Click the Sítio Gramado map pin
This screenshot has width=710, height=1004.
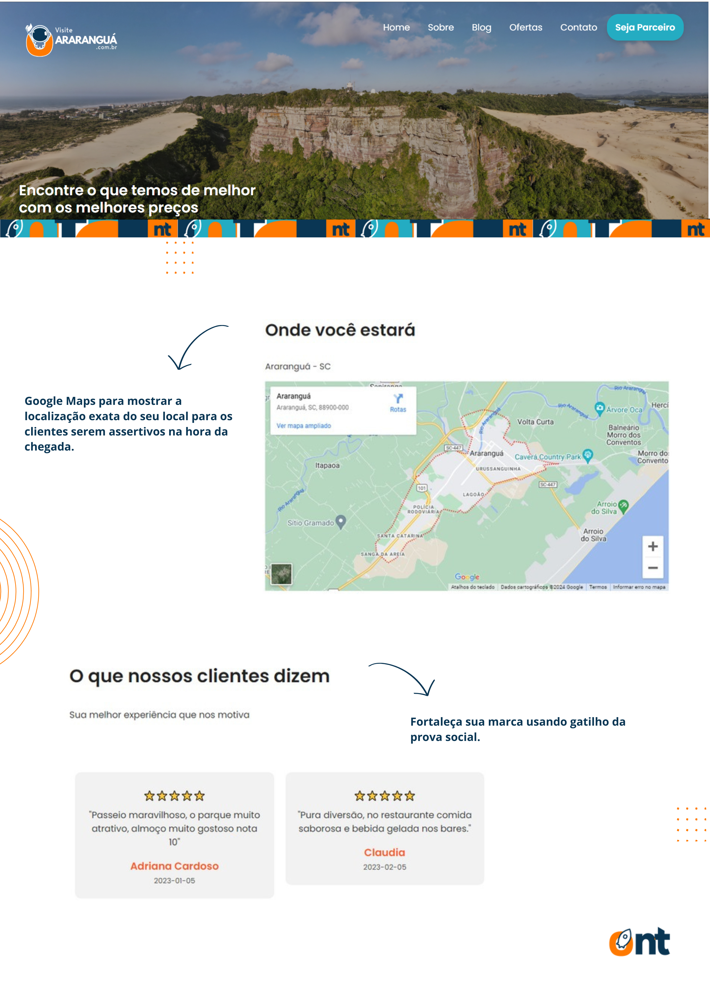pyautogui.click(x=341, y=521)
